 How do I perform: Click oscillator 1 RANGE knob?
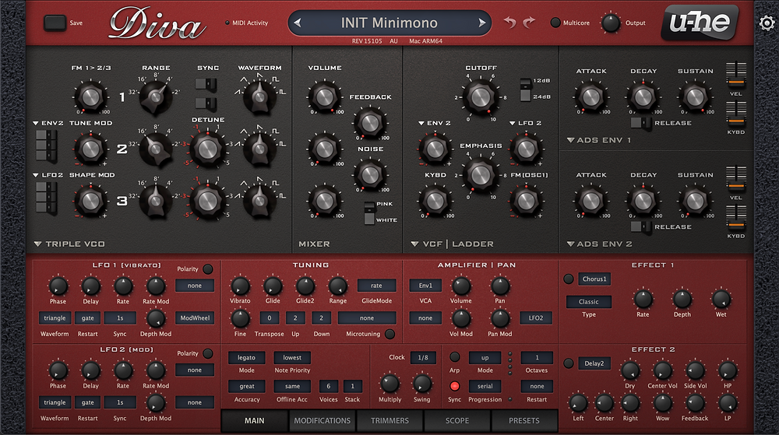pos(156,96)
